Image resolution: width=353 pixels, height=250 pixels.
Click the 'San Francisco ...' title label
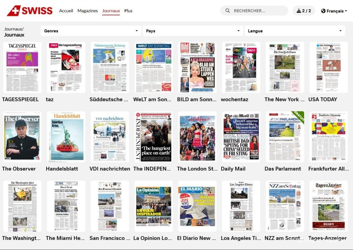[x=110, y=238]
